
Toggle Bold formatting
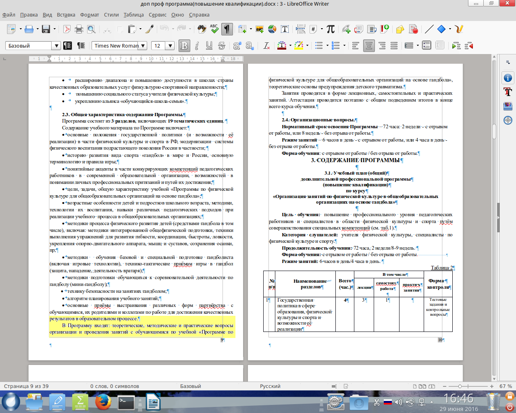point(184,46)
